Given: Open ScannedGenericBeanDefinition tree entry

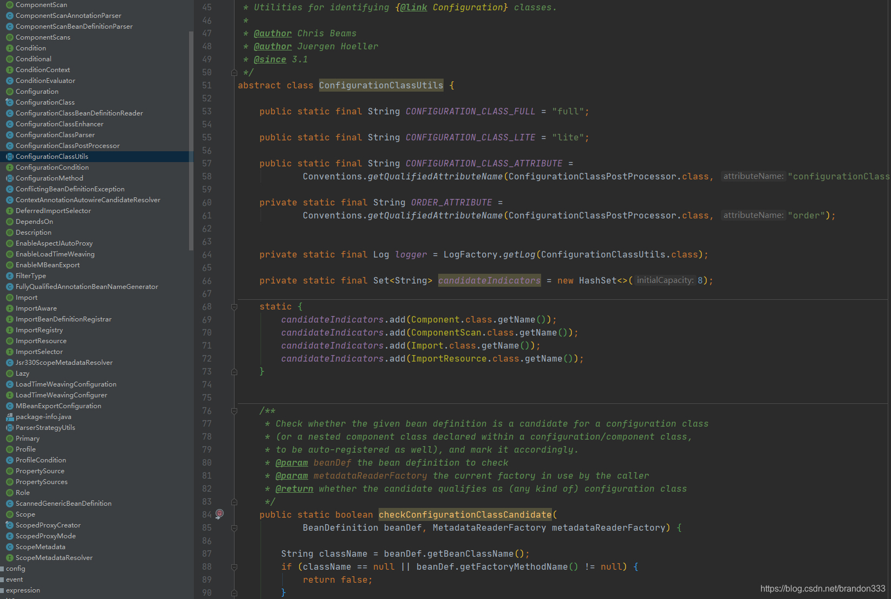Looking at the screenshot, I should click(x=63, y=504).
